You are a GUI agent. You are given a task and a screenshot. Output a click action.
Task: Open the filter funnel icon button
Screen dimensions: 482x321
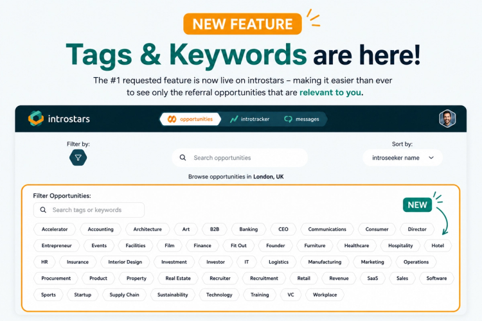click(78, 157)
